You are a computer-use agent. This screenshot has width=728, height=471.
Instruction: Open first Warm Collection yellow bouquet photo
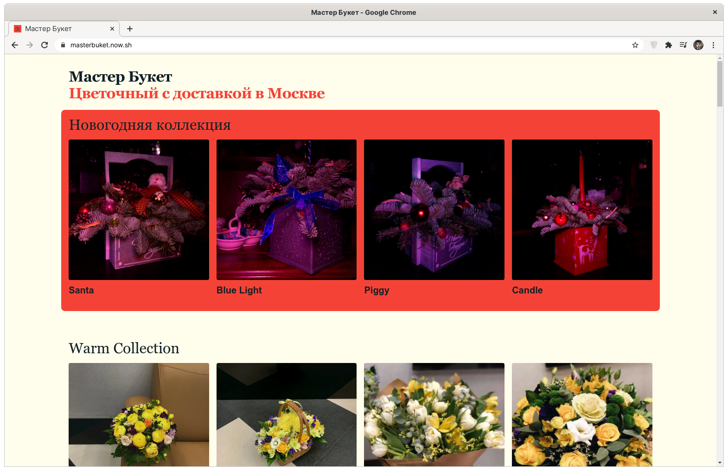pyautogui.click(x=139, y=414)
